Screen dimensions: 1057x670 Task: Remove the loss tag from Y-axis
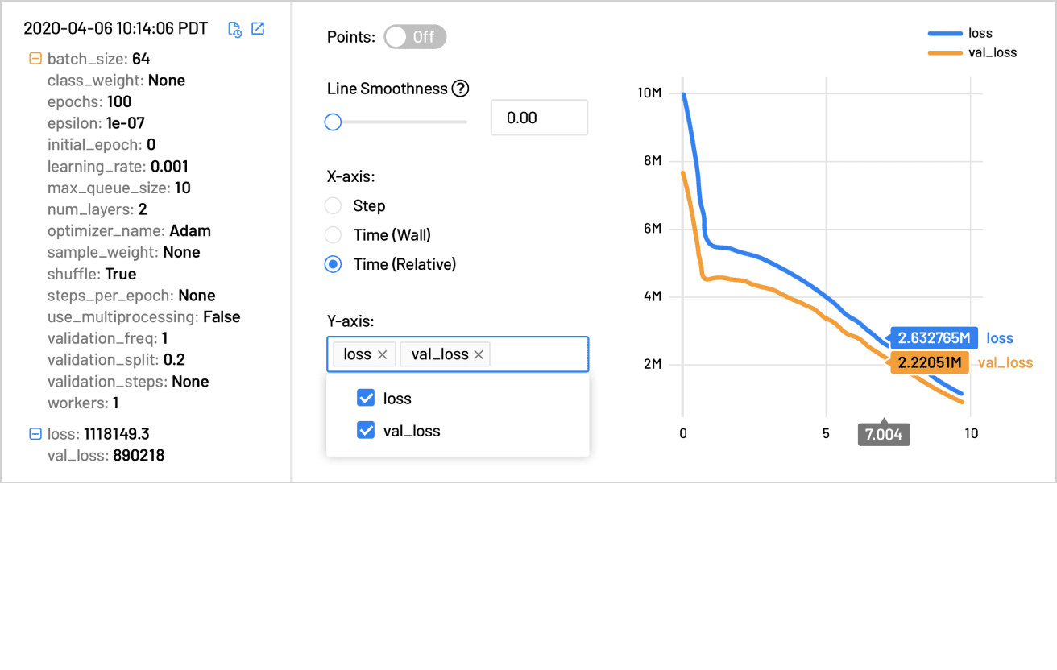coord(383,354)
